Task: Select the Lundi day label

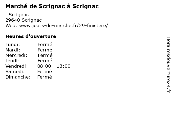Action: [13, 44]
